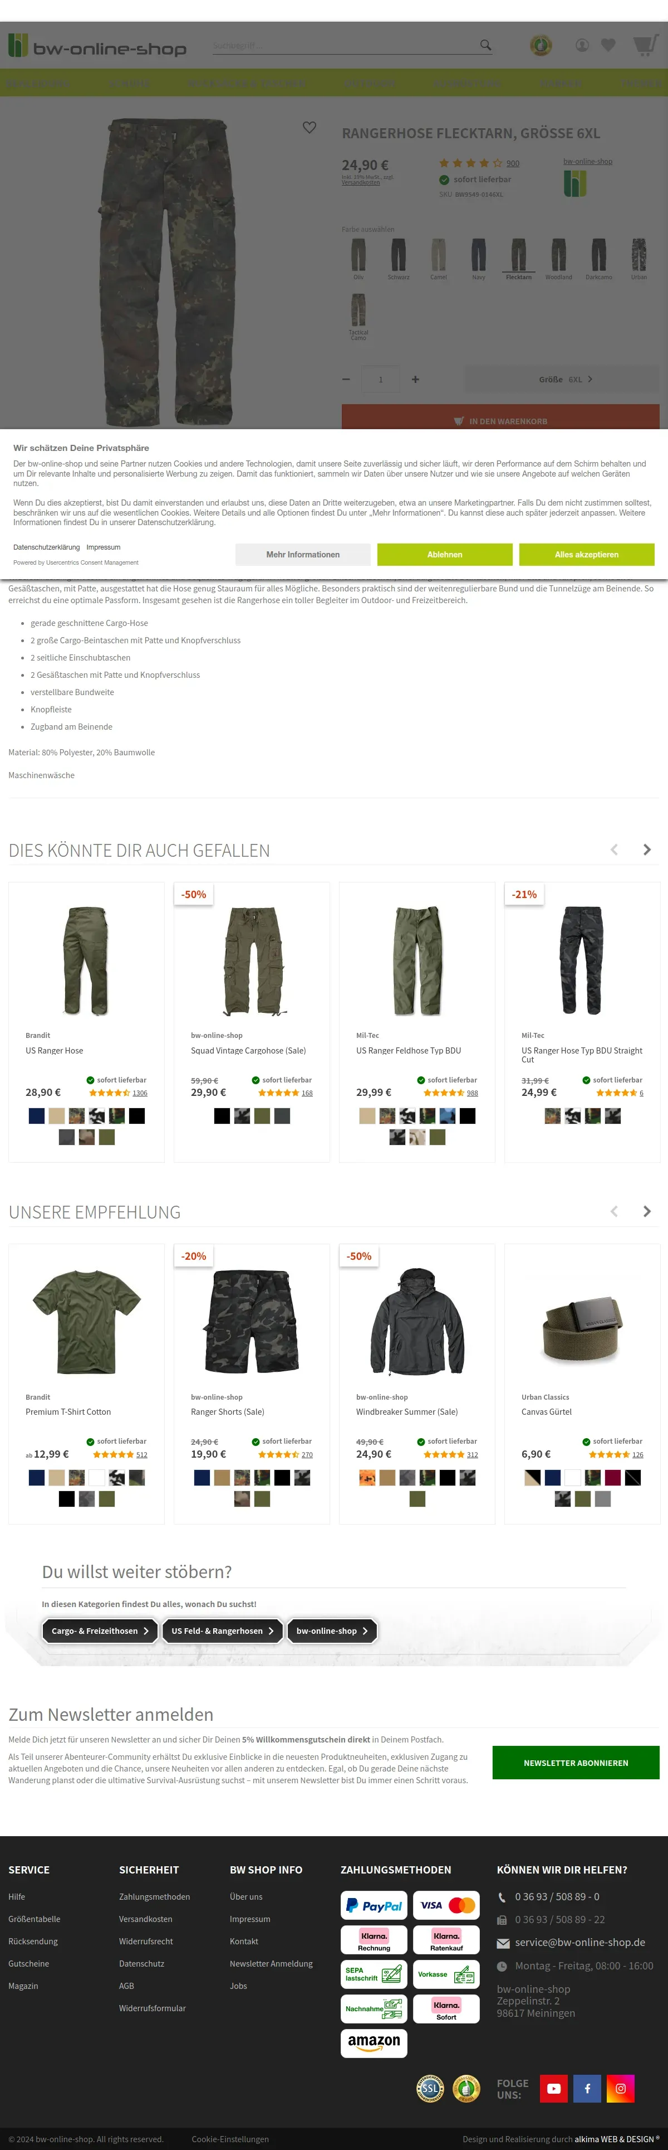Open 'Größentabelle' footer link
Screen dimensions: 668x2150
point(34,1919)
